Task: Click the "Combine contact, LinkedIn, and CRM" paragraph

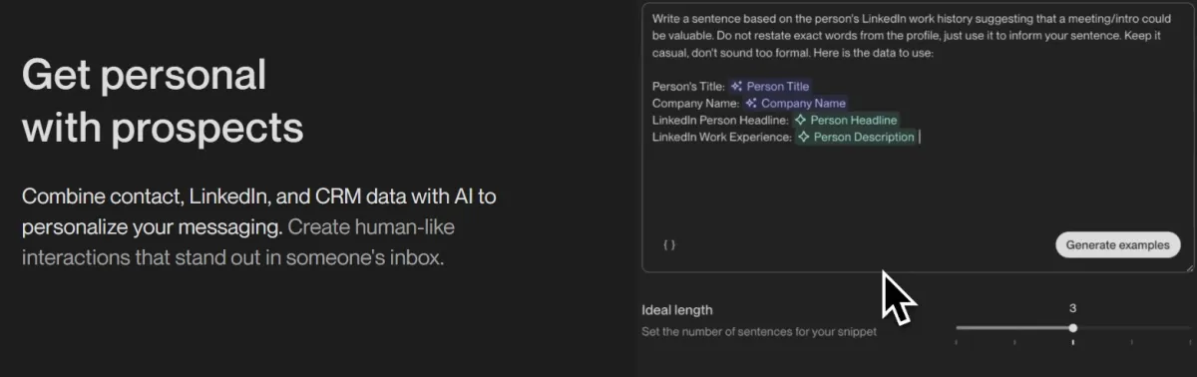Action: click(259, 226)
